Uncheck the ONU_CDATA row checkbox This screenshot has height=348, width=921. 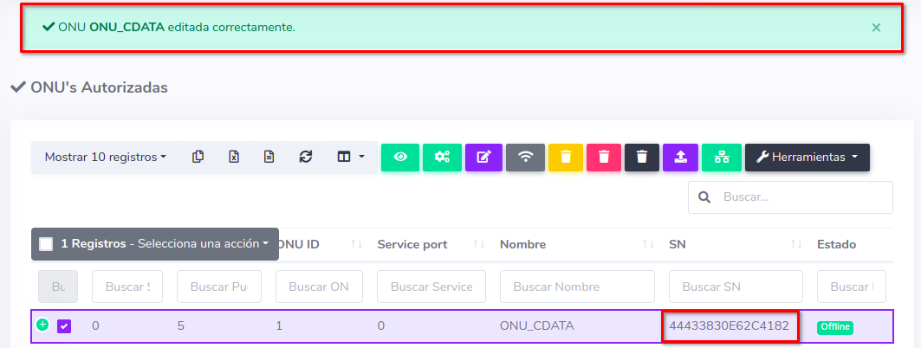(x=64, y=326)
